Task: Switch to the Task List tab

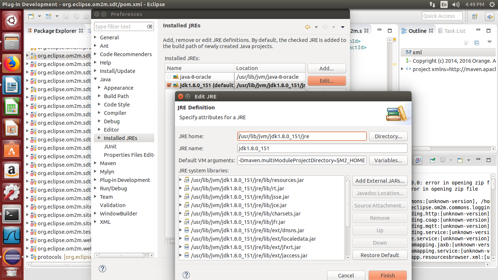Action: (451, 31)
